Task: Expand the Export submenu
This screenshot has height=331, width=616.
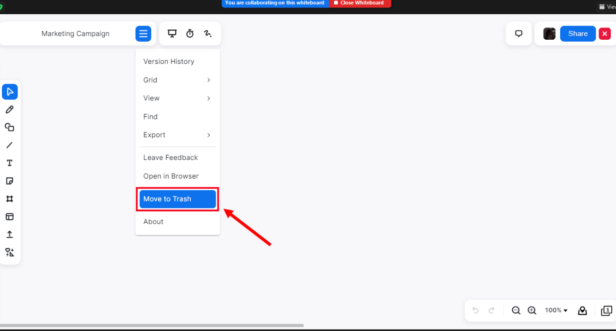Action: tap(178, 135)
